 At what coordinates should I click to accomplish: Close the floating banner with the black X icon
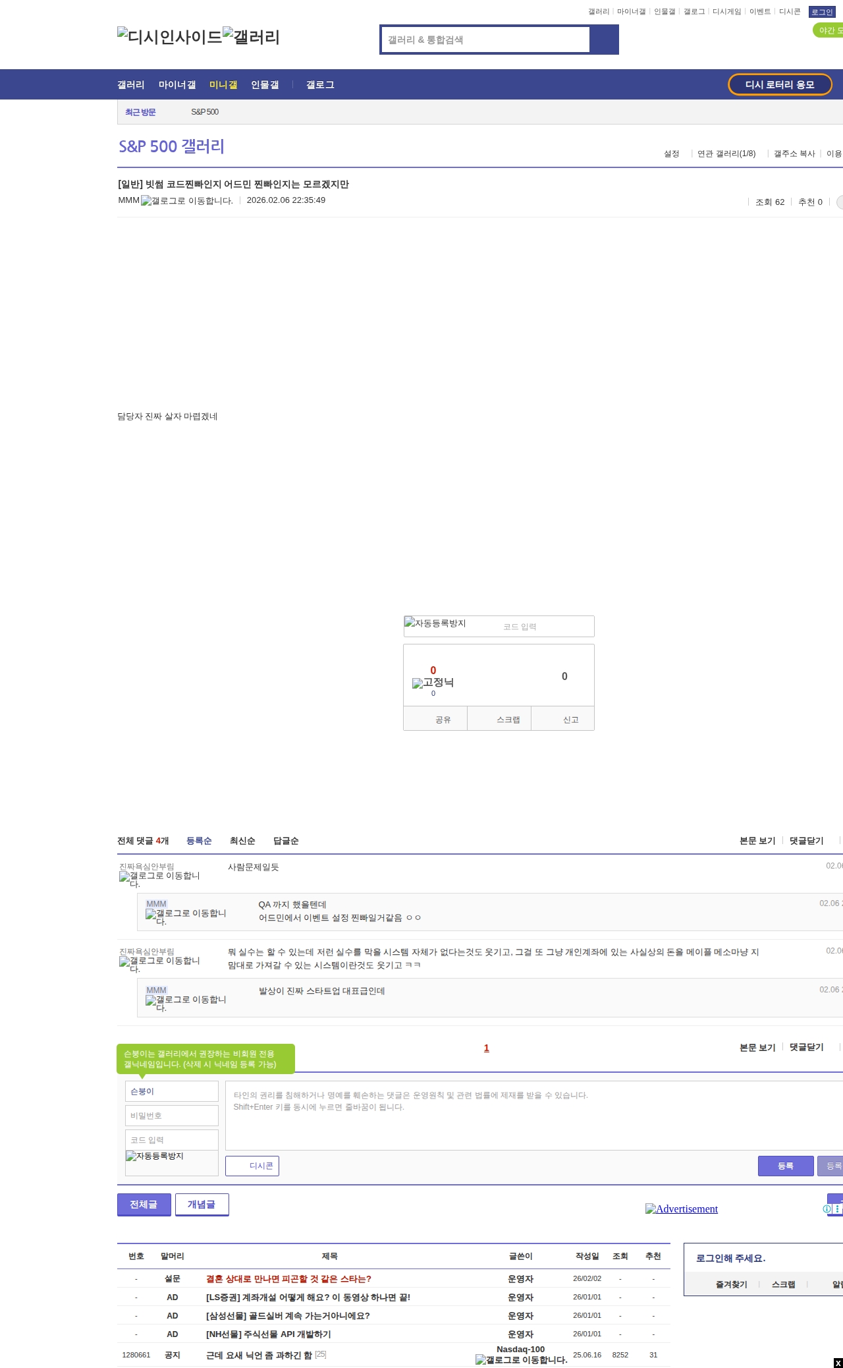tap(838, 1363)
